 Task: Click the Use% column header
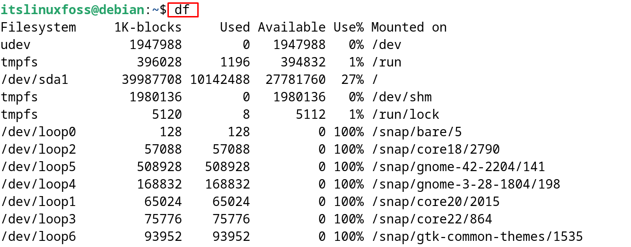click(x=349, y=27)
